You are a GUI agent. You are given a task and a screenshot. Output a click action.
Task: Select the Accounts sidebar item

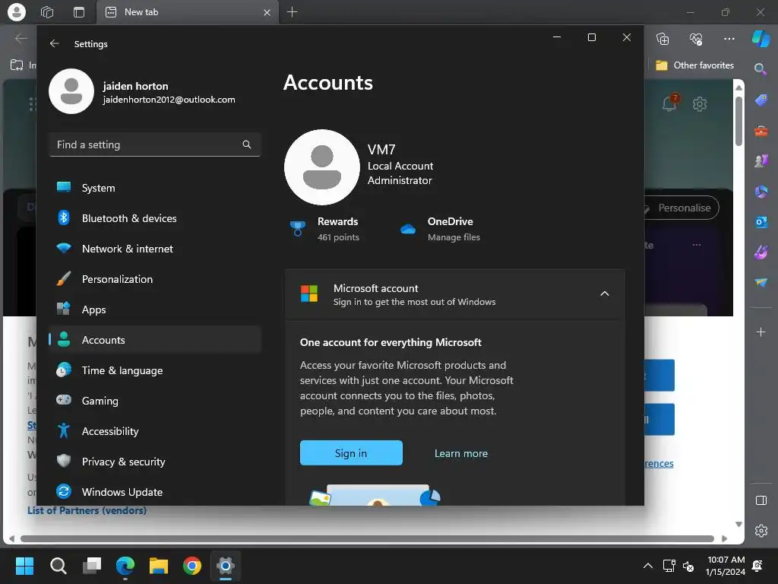[x=155, y=340]
